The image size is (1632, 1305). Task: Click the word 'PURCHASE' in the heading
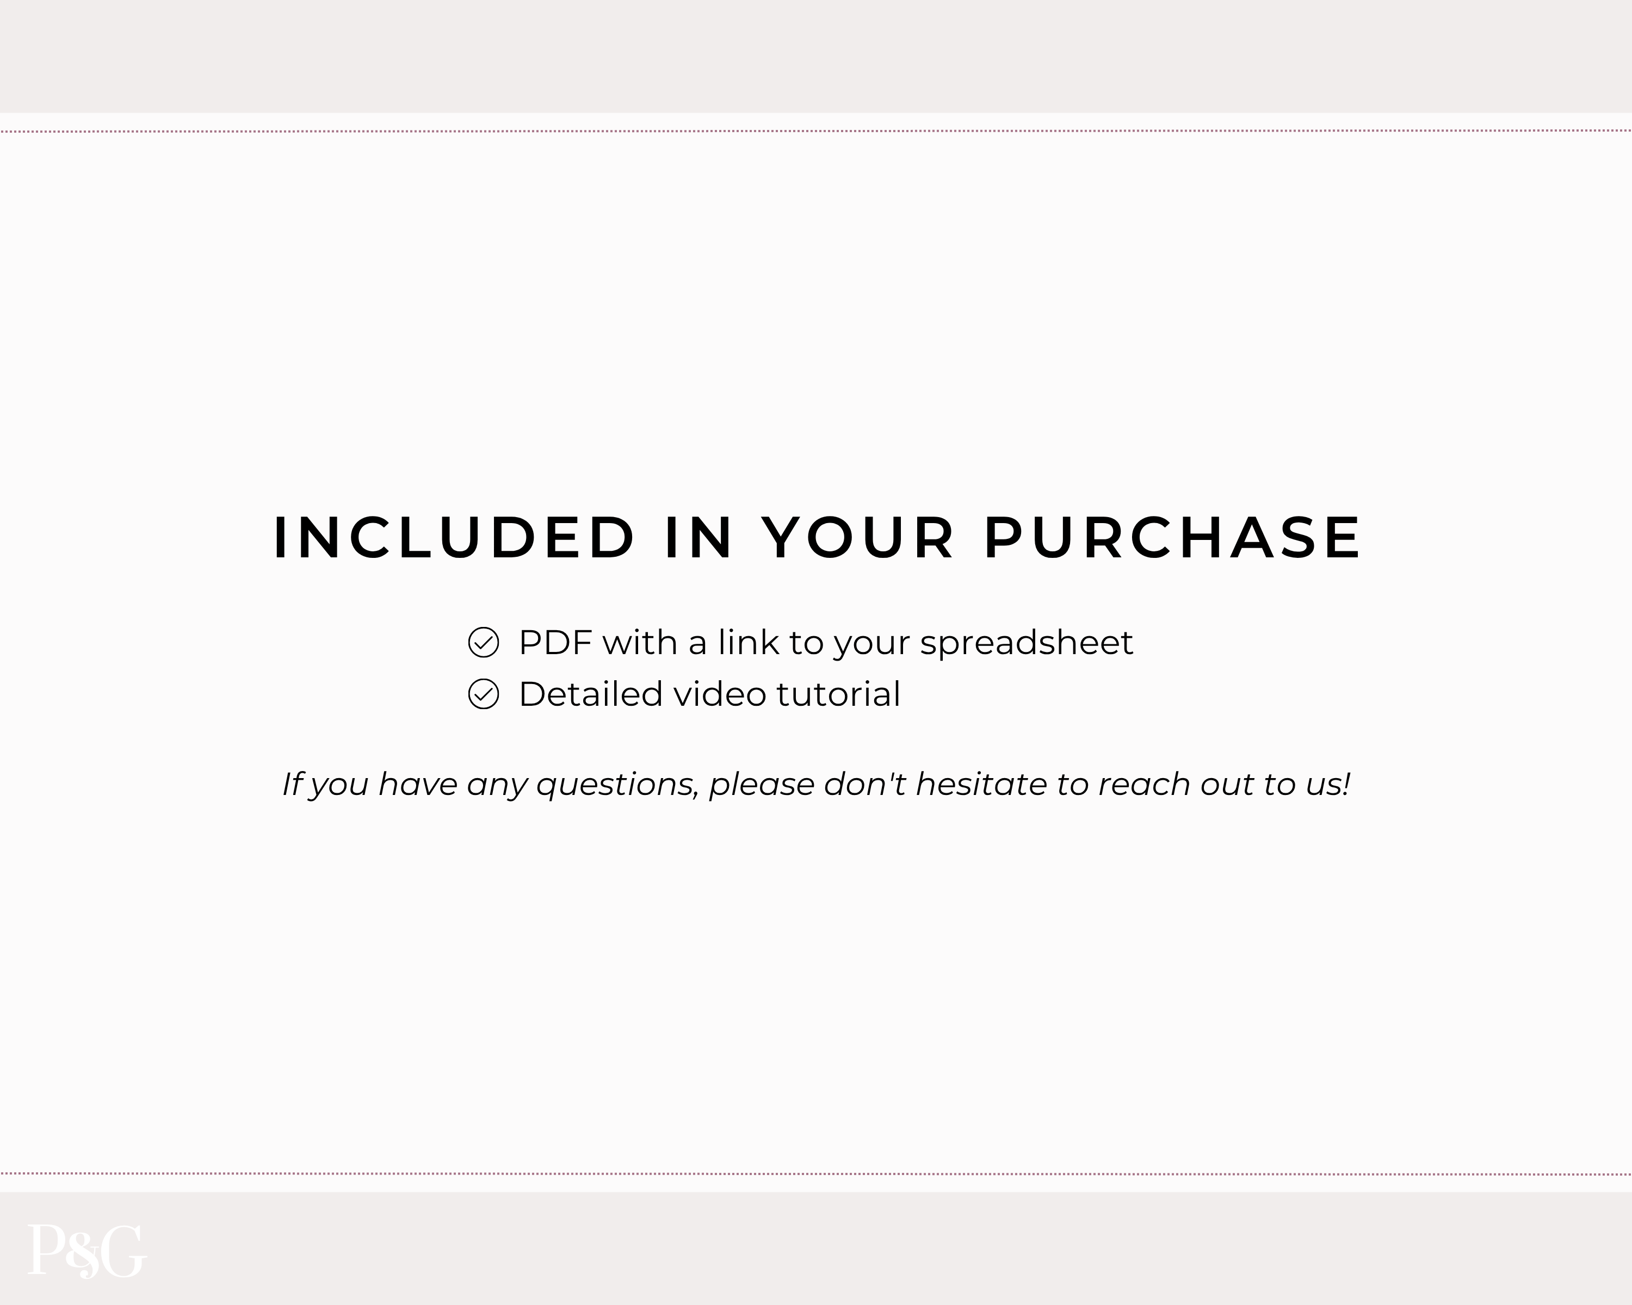[1172, 538]
